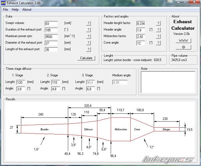The image size is (201, 166).
Task: Show help for Diameter of exhaust port
Action: pyautogui.click(x=88, y=43)
